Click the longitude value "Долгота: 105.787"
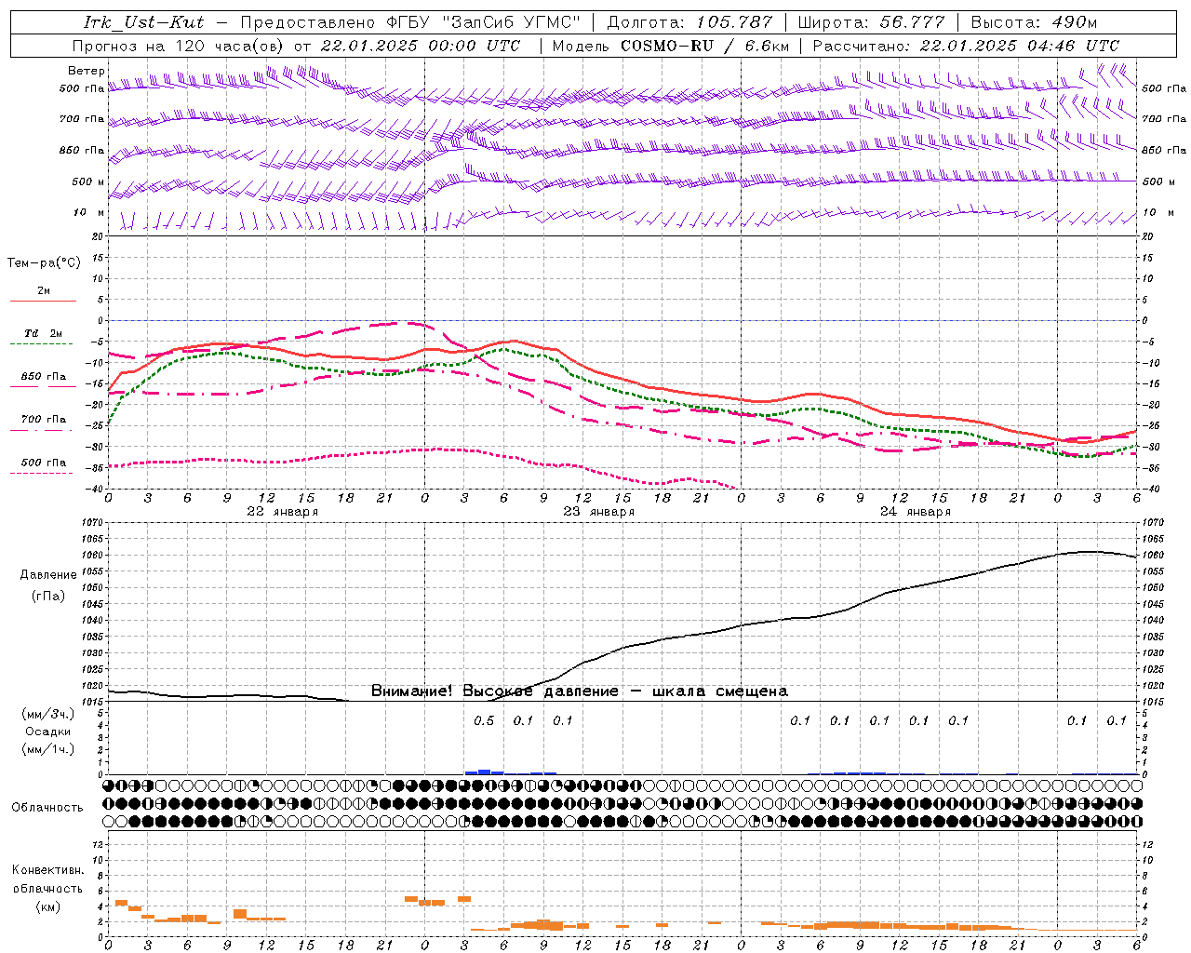1191x953 pixels. (x=689, y=22)
